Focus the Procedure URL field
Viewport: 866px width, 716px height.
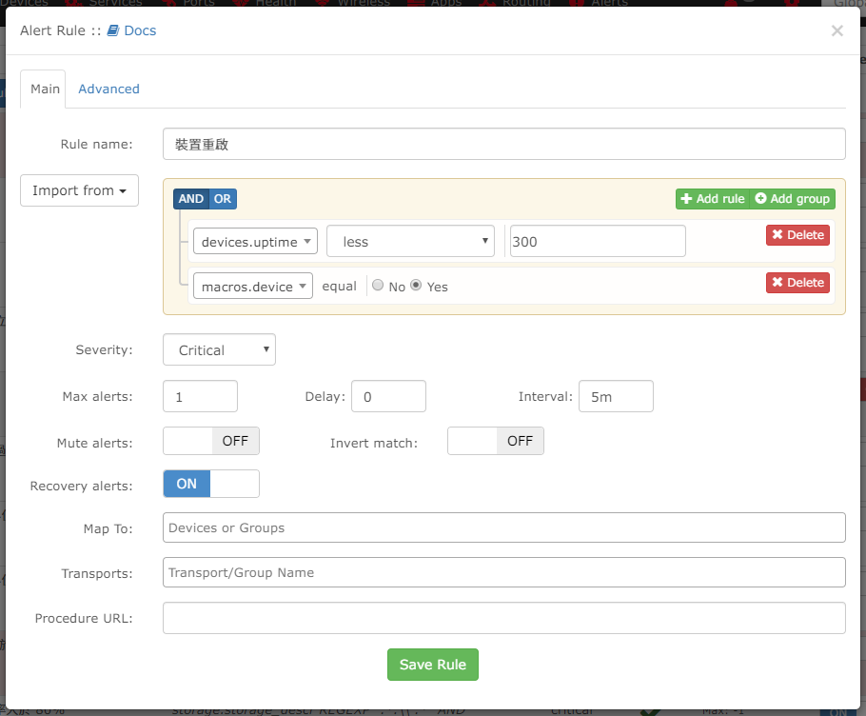503,618
